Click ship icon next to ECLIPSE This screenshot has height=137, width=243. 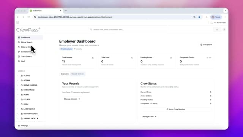[x=22, y=99]
